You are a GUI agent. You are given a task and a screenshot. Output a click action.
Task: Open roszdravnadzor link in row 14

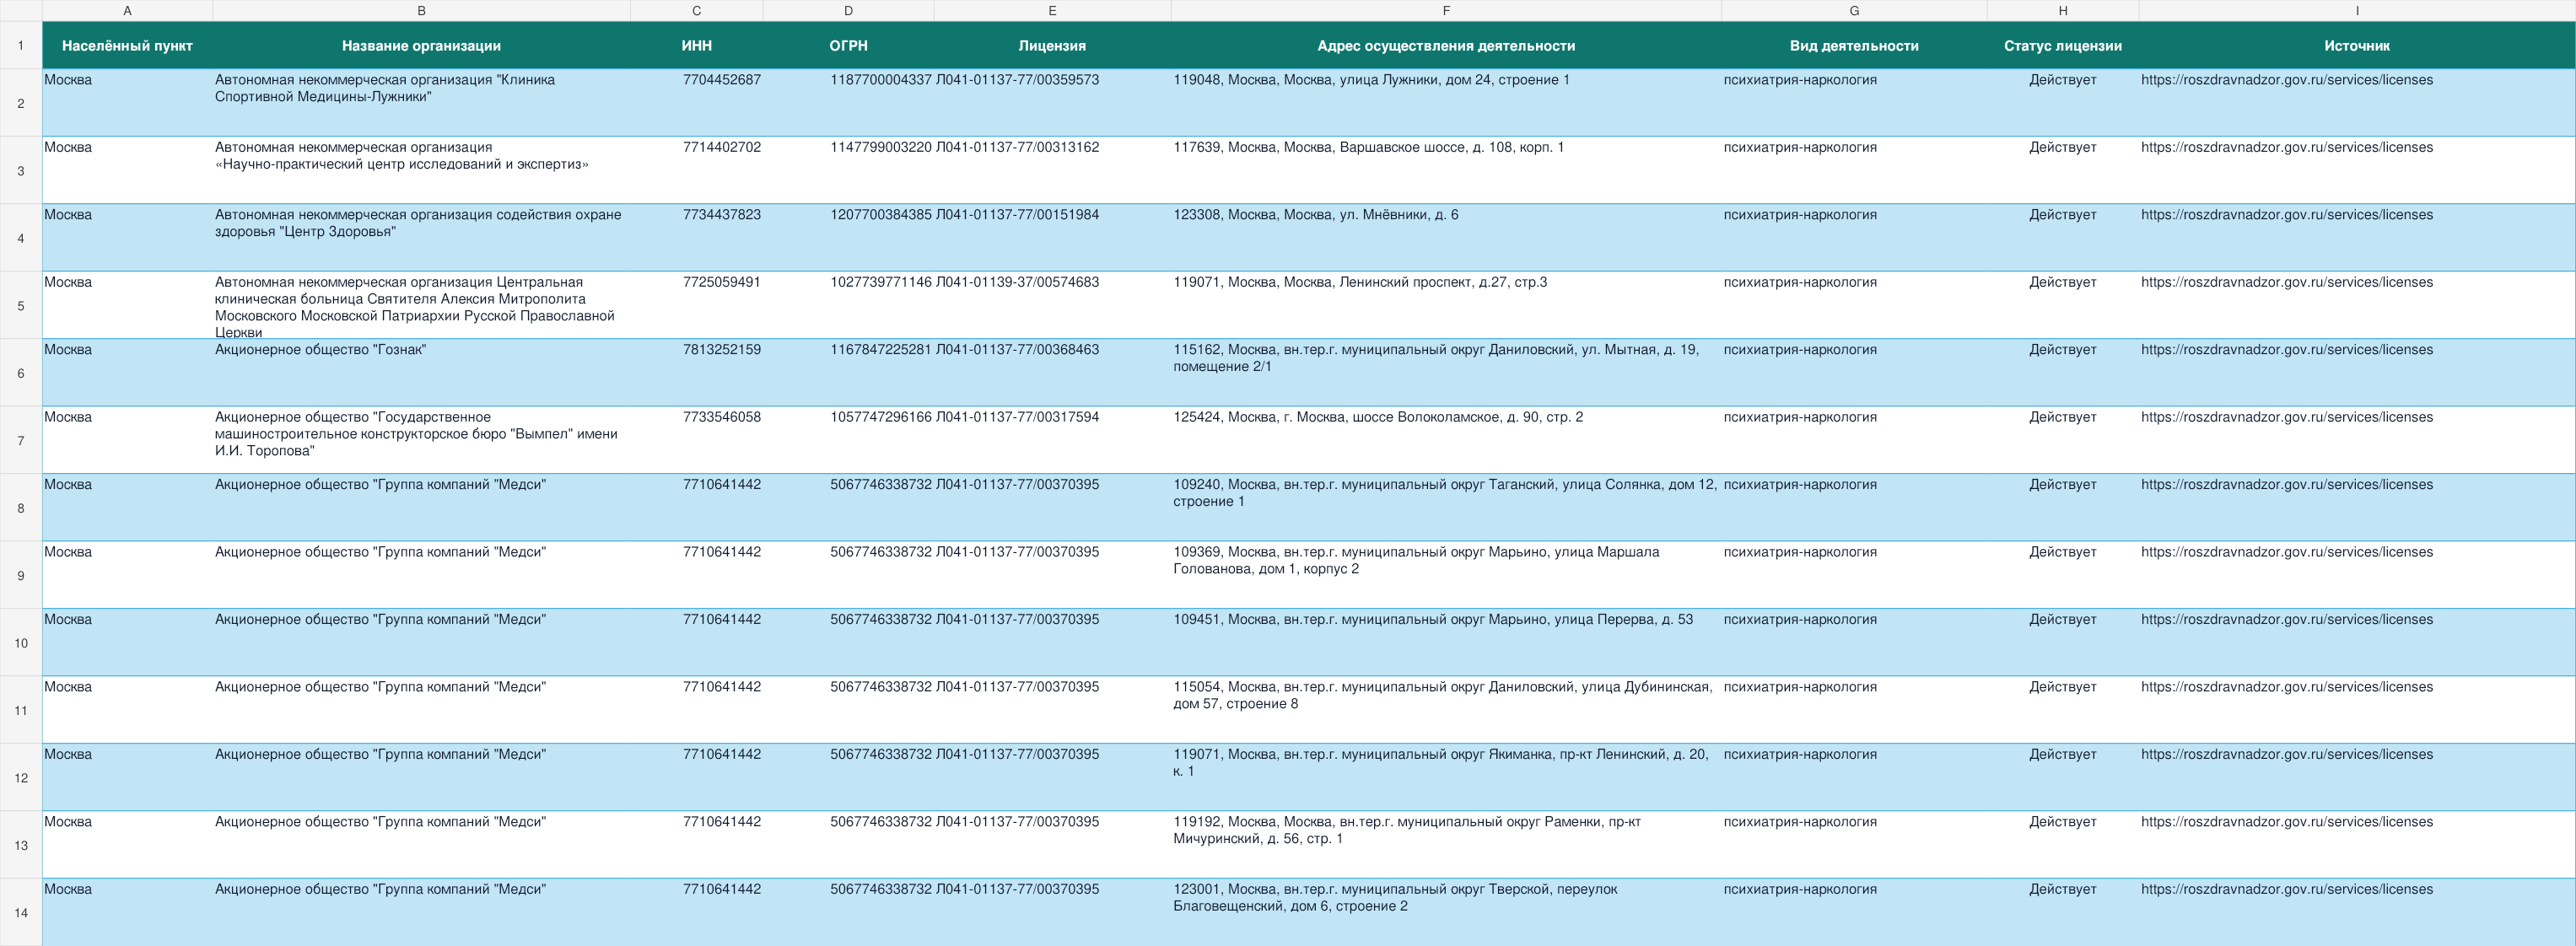[2286, 889]
